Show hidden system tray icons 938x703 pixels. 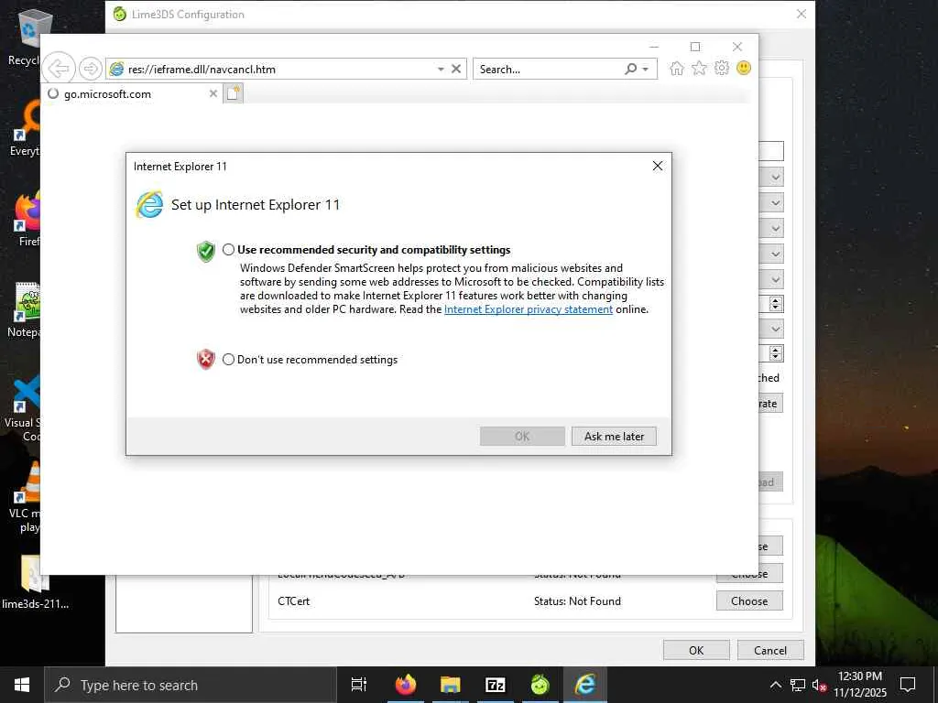(x=775, y=685)
